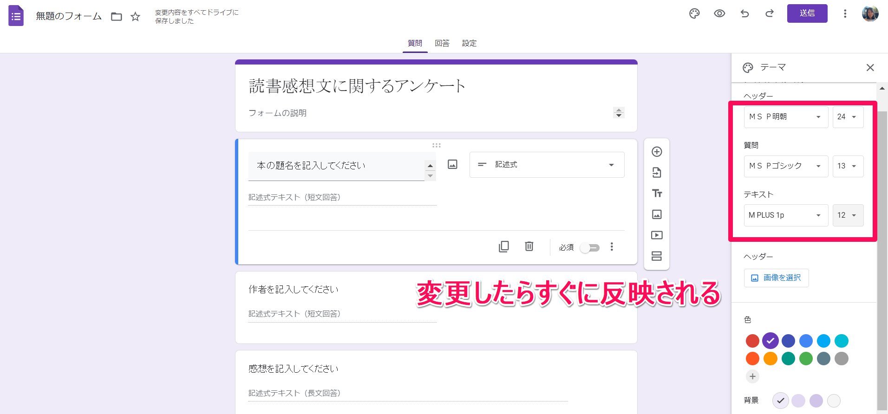
Task: Switch to the 回答 tab
Action: [x=442, y=43]
